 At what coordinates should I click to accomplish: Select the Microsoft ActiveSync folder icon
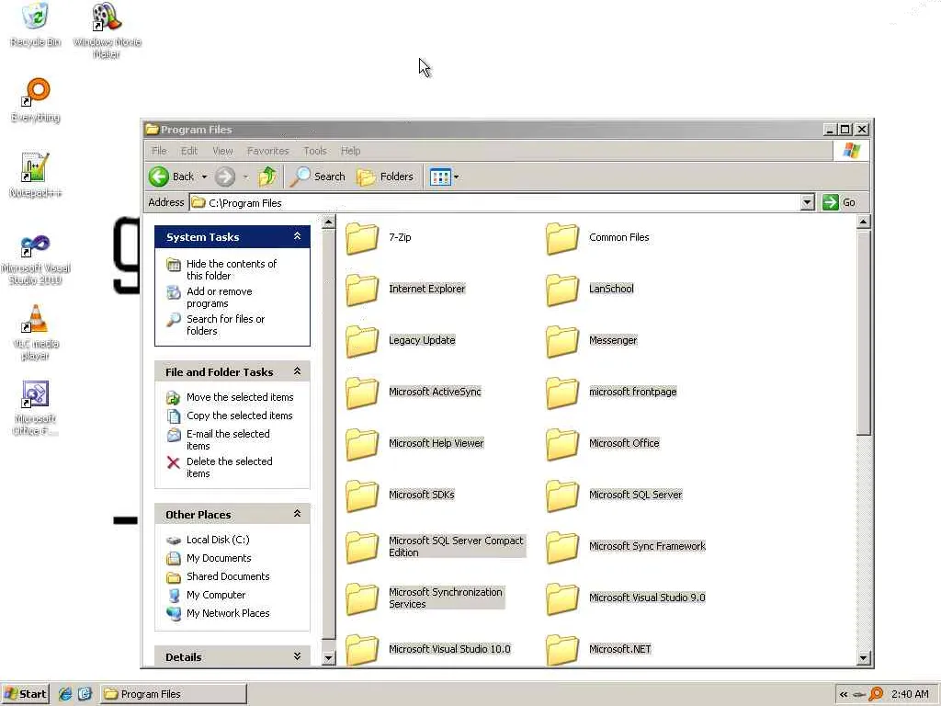coord(362,393)
